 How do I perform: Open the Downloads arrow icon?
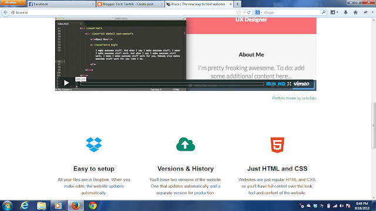(345, 12)
